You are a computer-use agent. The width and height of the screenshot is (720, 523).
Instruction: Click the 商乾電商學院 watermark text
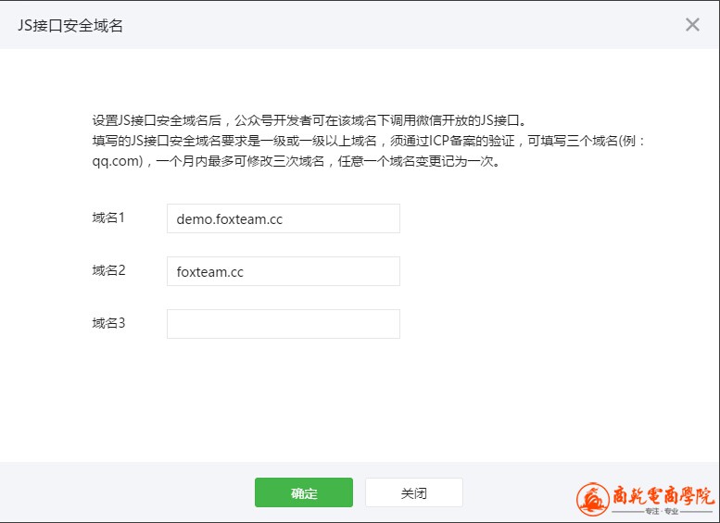(663, 494)
